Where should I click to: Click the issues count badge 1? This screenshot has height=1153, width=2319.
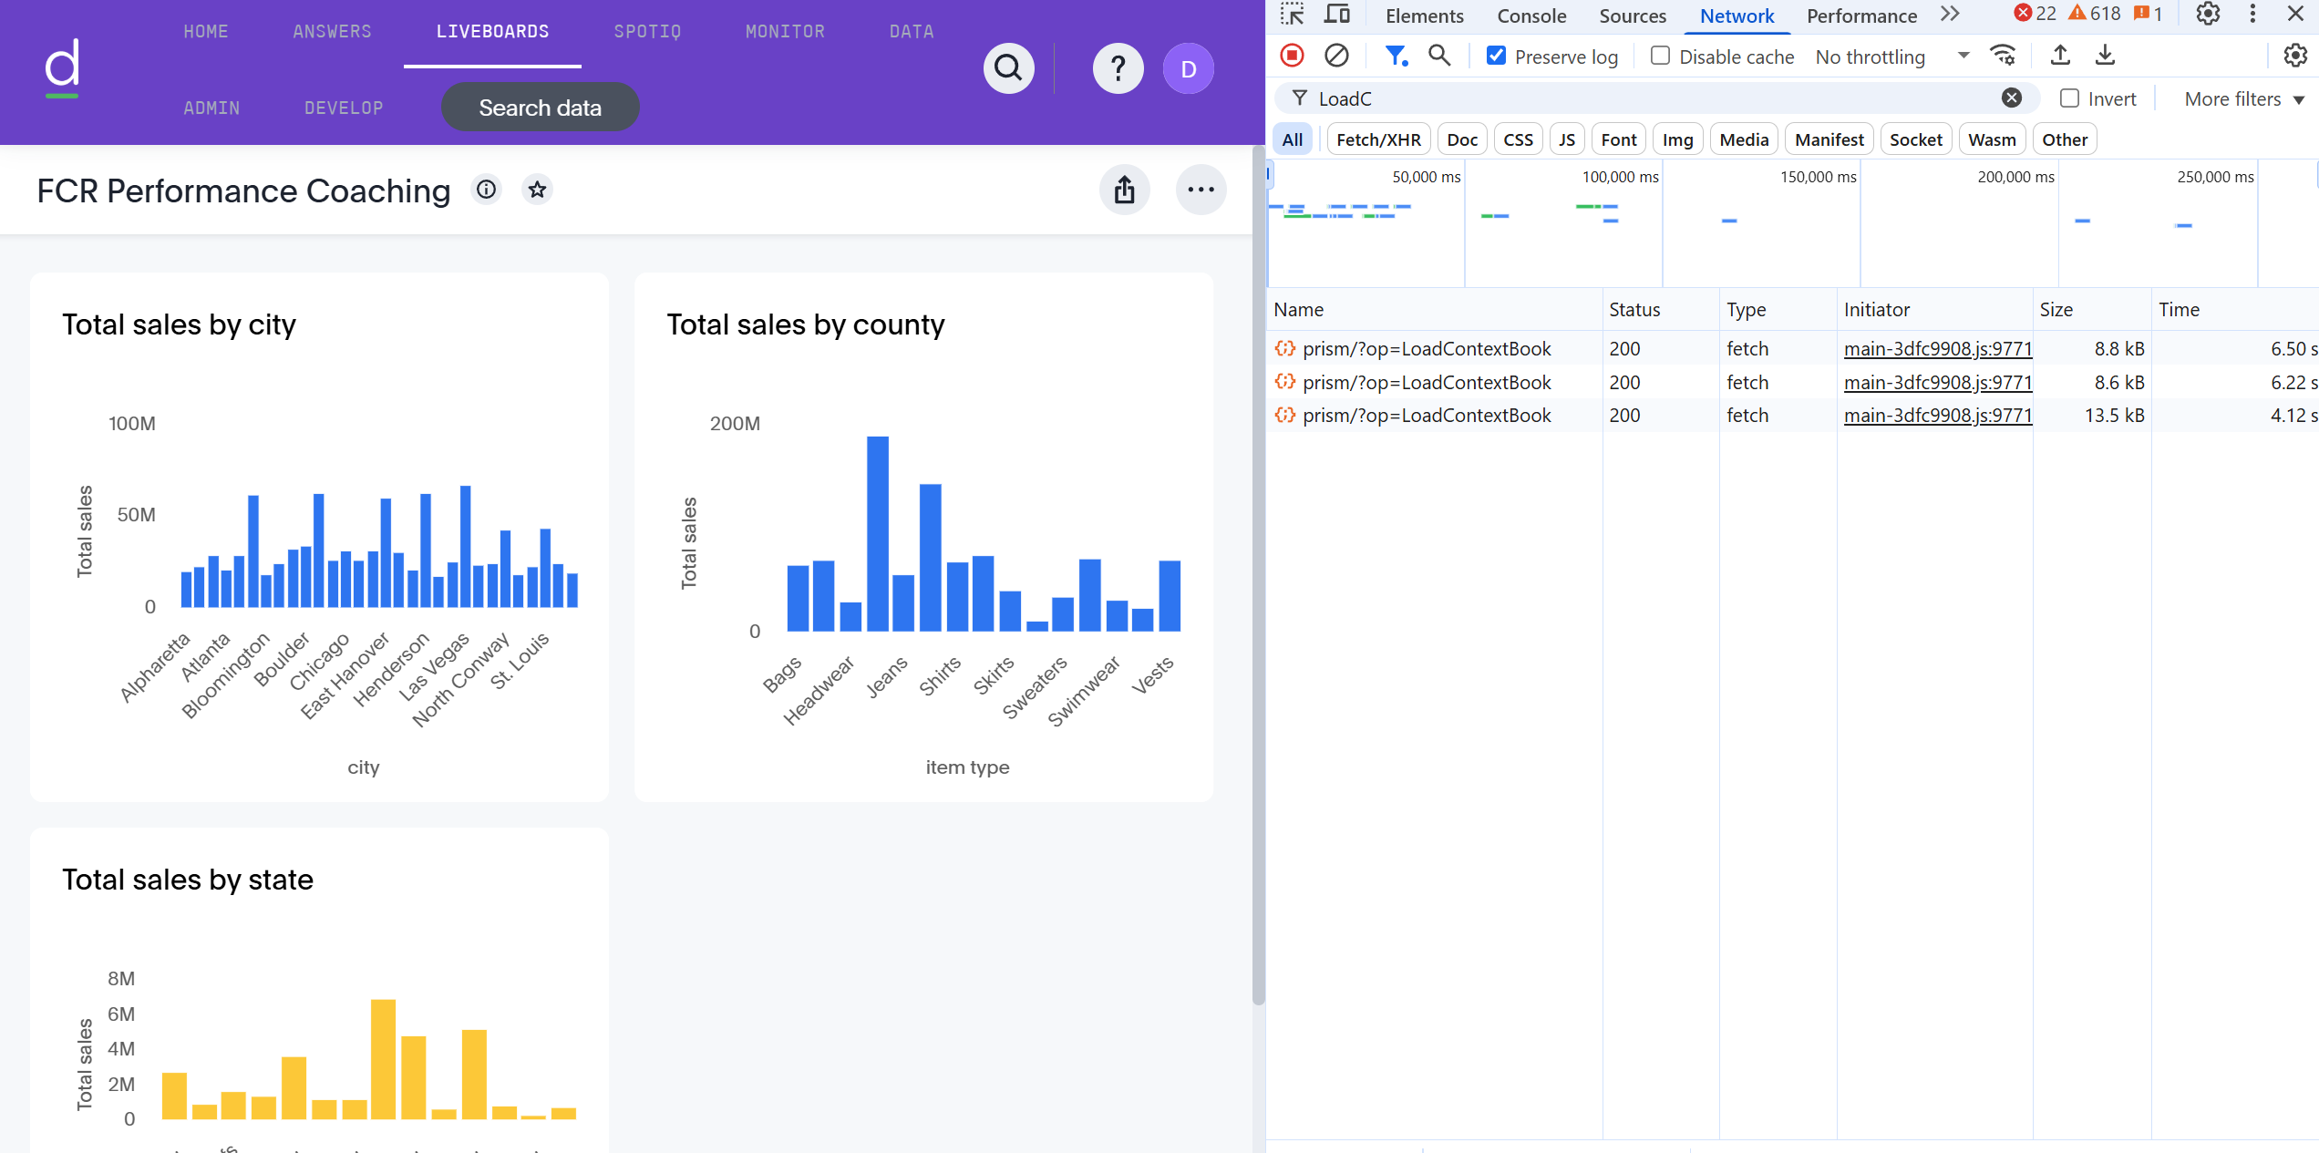[2149, 14]
